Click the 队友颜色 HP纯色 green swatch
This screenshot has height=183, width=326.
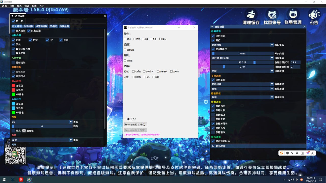13,113
